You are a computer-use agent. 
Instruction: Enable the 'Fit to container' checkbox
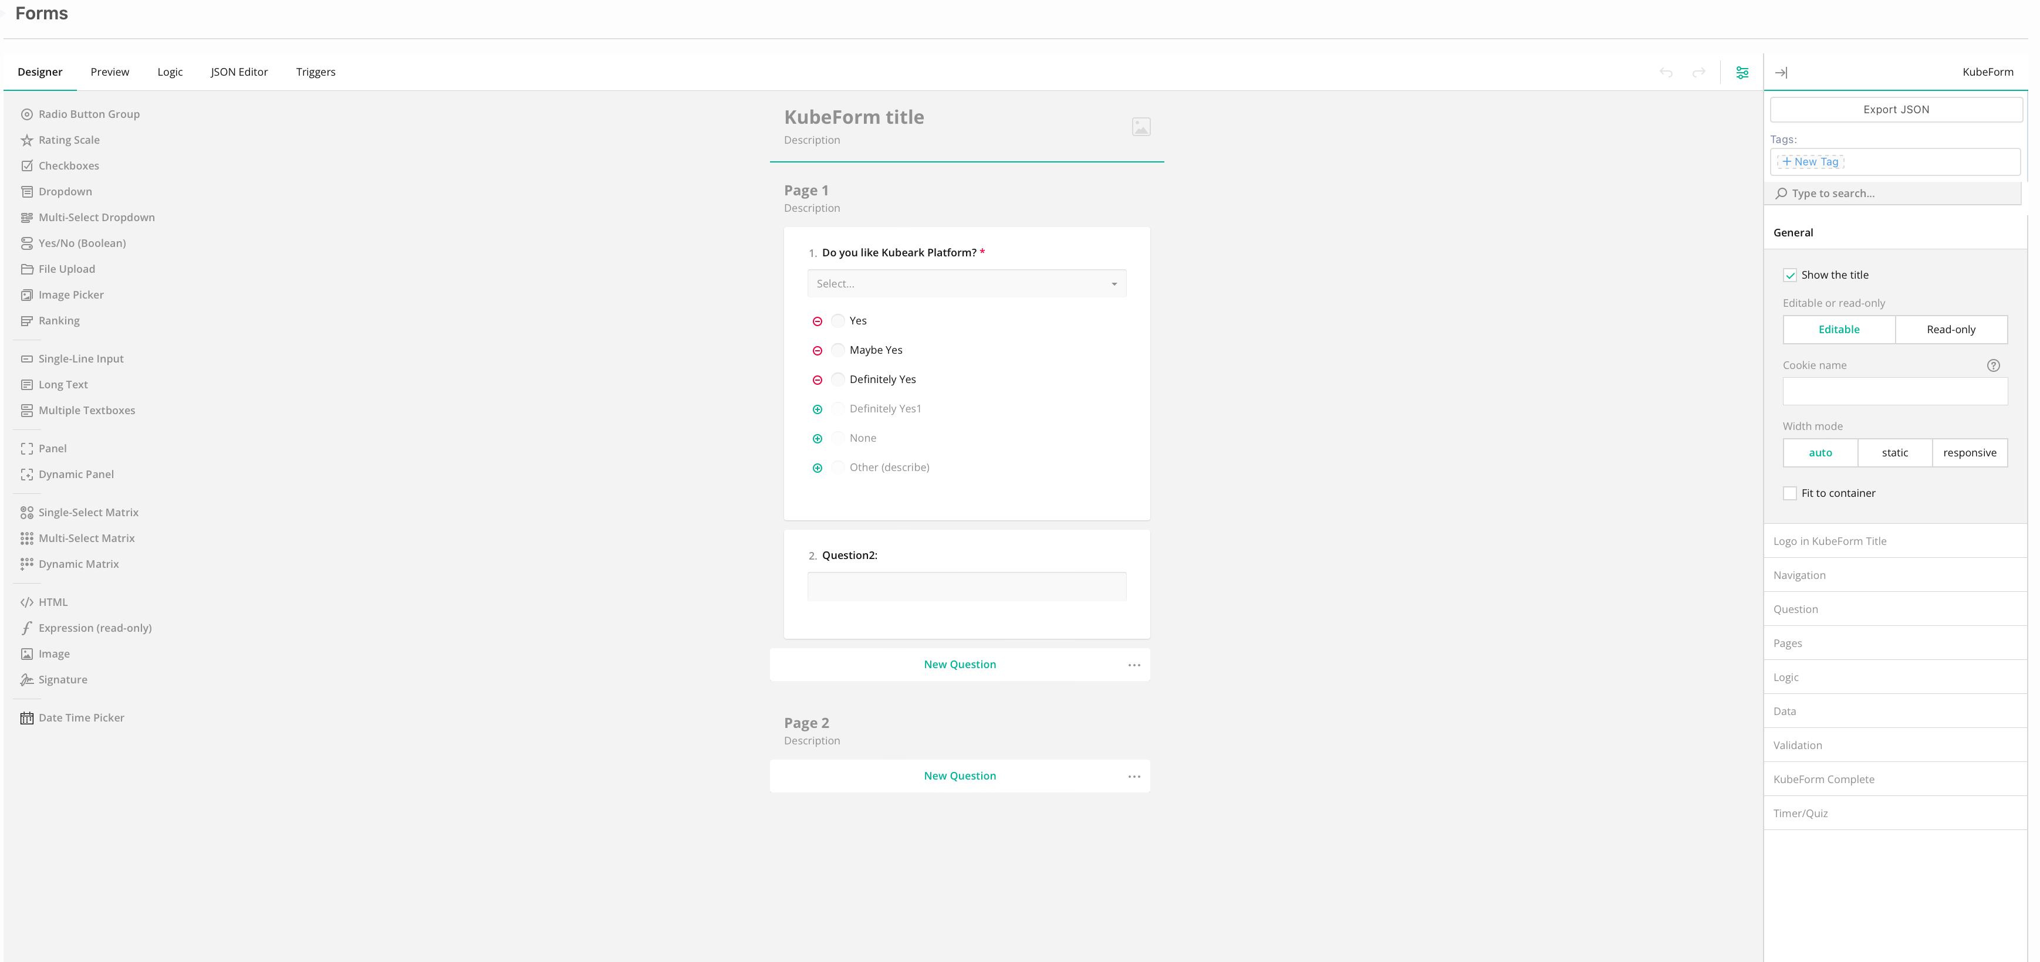tap(1790, 493)
